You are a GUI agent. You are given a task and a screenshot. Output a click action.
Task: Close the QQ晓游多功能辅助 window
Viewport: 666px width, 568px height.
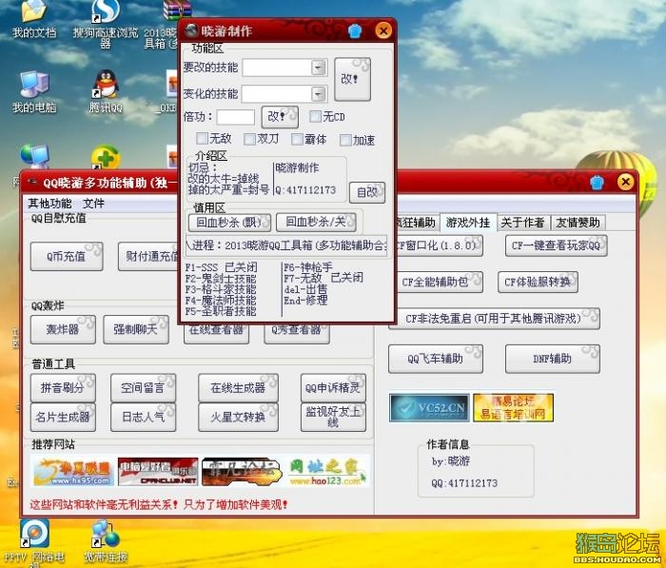tap(625, 183)
